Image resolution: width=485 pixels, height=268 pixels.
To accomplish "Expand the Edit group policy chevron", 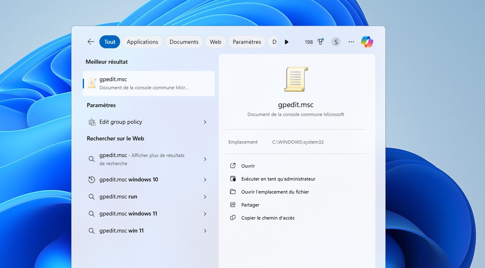I will coord(205,122).
